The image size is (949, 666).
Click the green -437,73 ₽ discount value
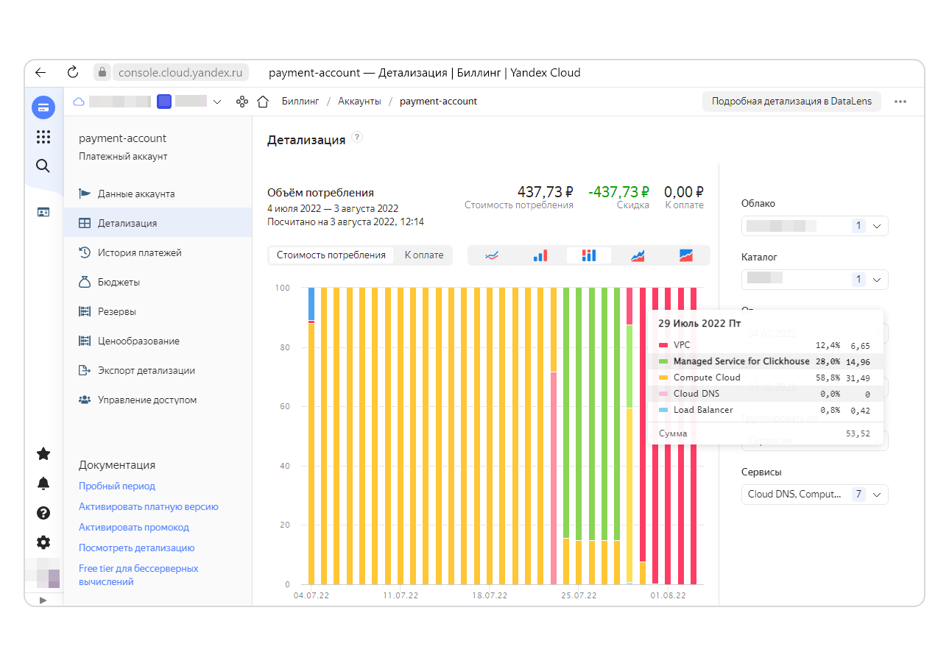coord(618,192)
